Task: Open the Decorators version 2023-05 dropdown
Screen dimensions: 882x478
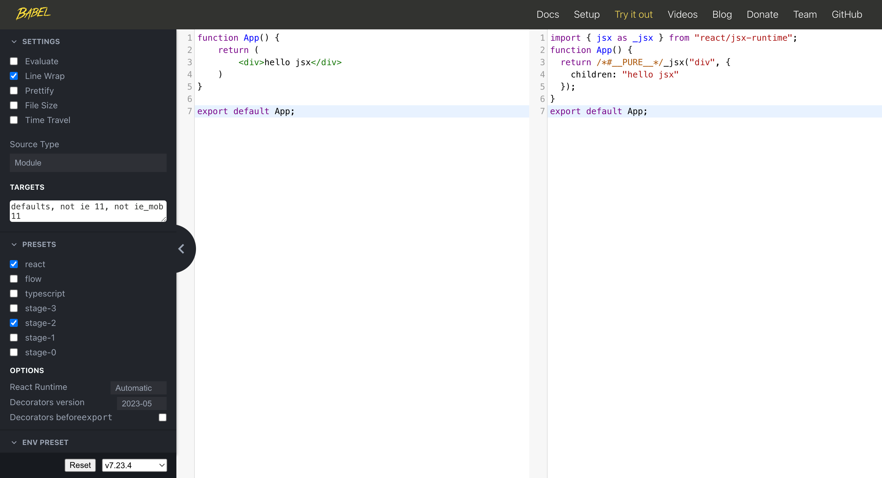Action: click(x=142, y=403)
